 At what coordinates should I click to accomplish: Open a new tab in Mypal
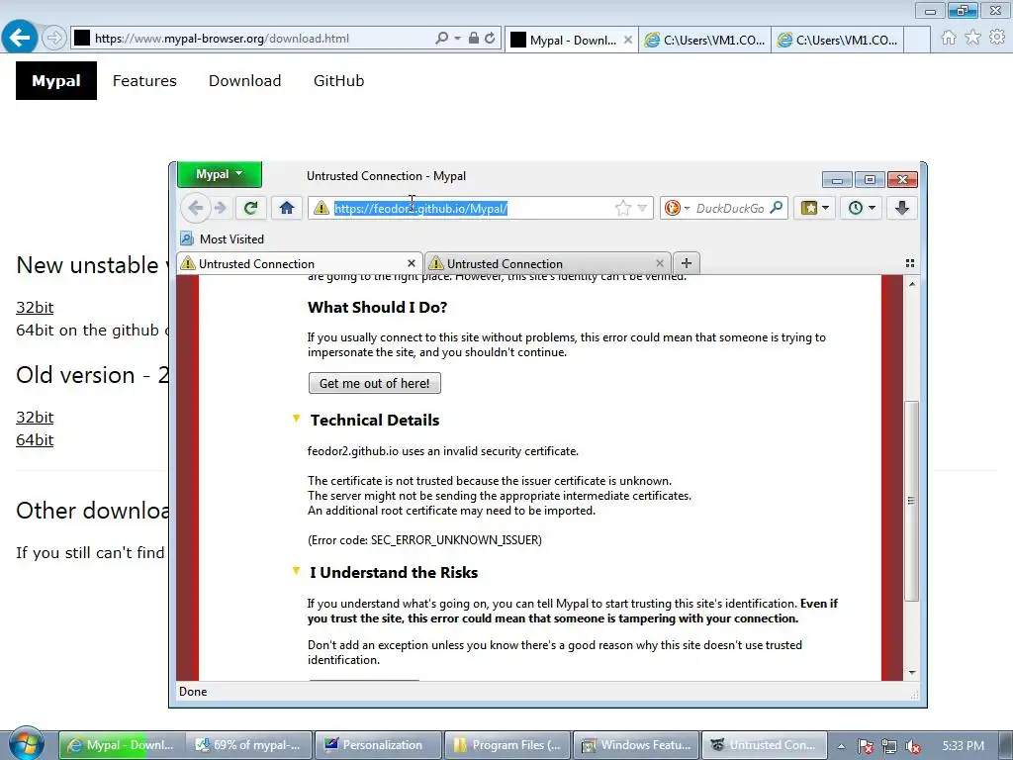click(x=687, y=263)
